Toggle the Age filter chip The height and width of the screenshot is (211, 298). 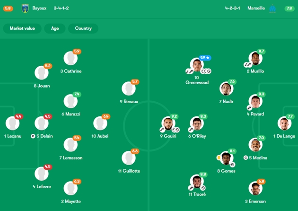[55, 28]
